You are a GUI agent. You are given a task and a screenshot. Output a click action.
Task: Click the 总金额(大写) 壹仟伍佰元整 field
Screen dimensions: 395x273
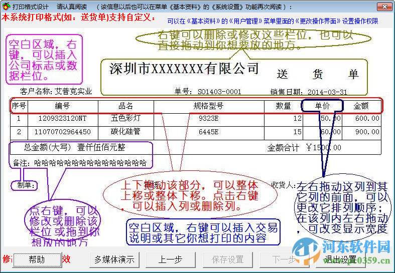[75, 147]
